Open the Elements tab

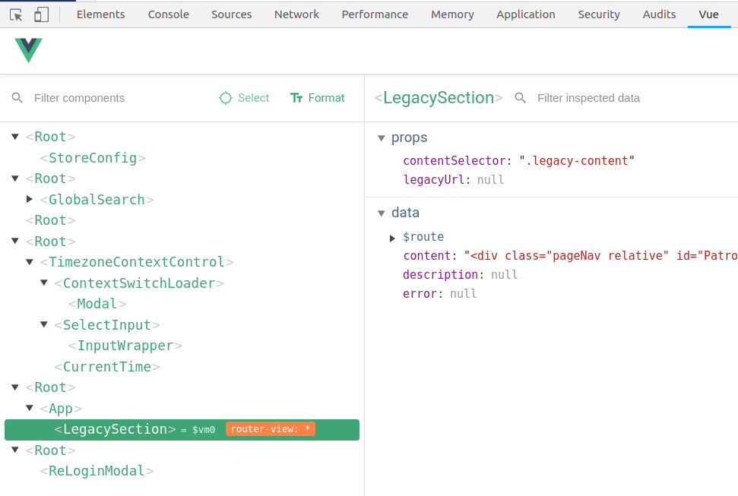tap(101, 14)
